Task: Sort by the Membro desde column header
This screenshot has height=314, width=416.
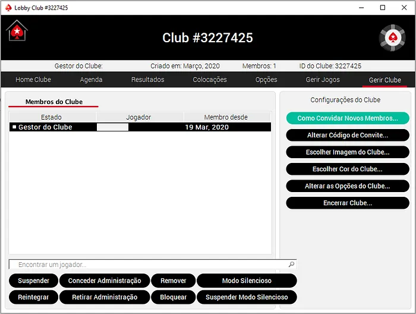Action: (x=227, y=117)
